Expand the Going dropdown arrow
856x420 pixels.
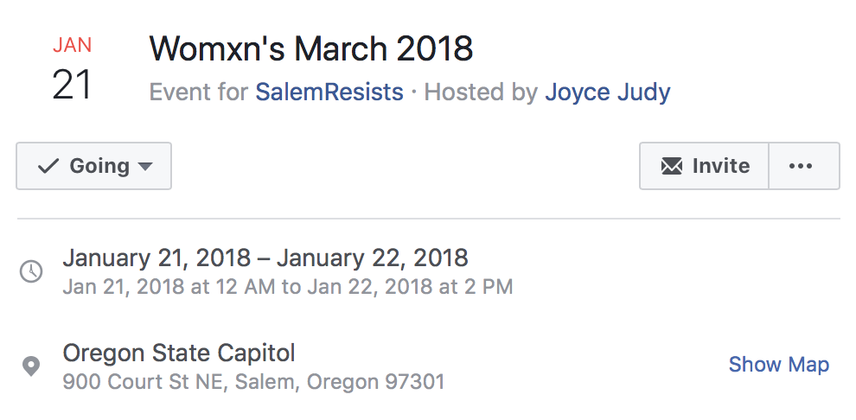point(145,167)
